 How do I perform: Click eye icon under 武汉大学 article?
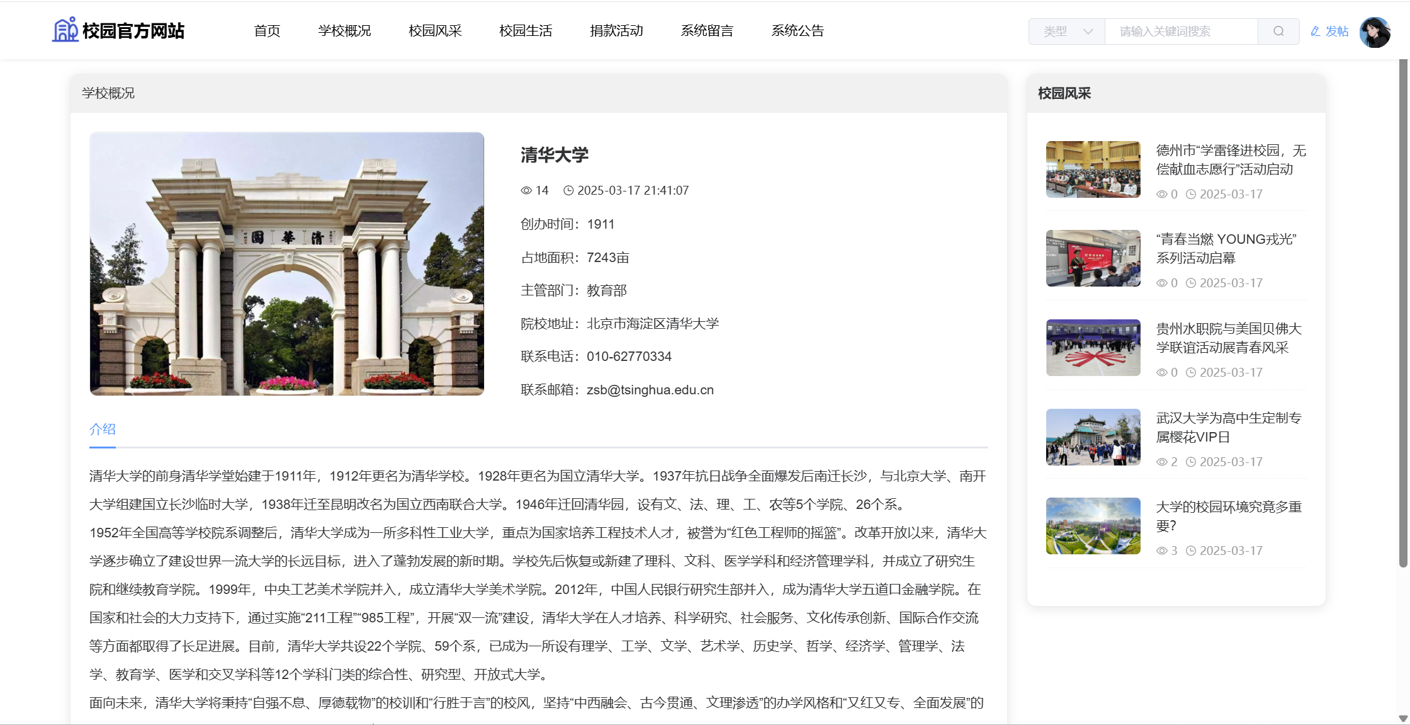point(1161,462)
